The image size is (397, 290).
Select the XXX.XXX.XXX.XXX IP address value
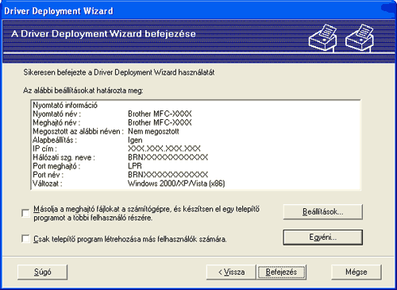point(164,149)
